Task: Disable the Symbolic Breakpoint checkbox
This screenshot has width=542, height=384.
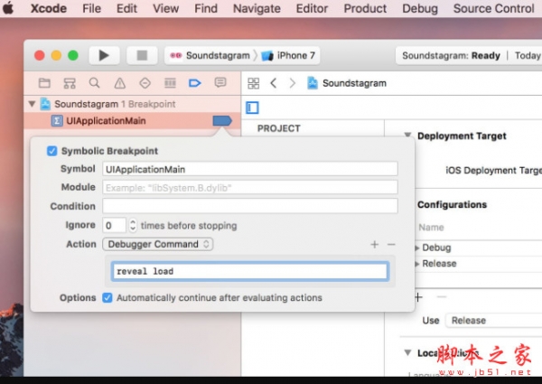Action: [51, 151]
